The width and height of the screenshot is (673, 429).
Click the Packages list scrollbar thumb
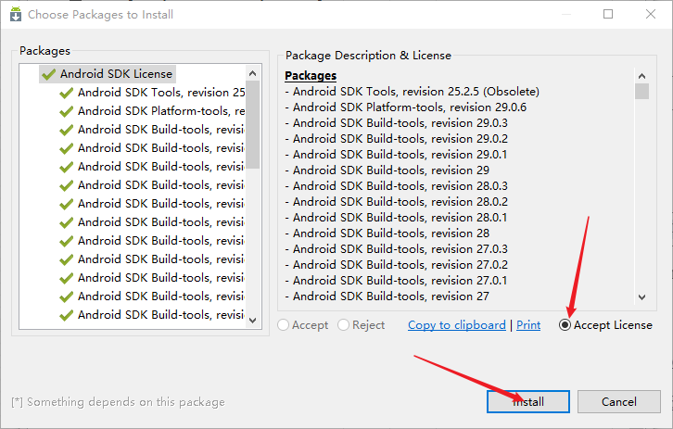coord(253,125)
